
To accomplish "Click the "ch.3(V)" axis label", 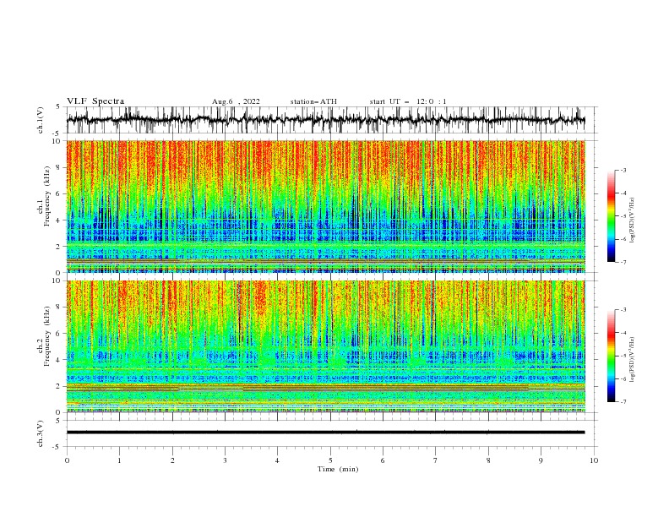I will tap(41, 433).
